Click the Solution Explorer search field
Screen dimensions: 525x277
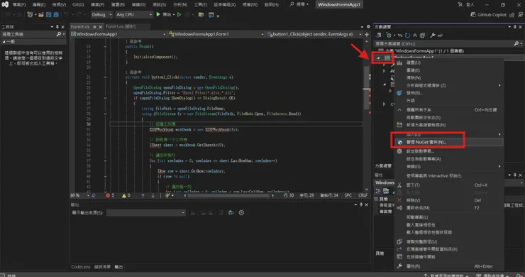pos(444,43)
